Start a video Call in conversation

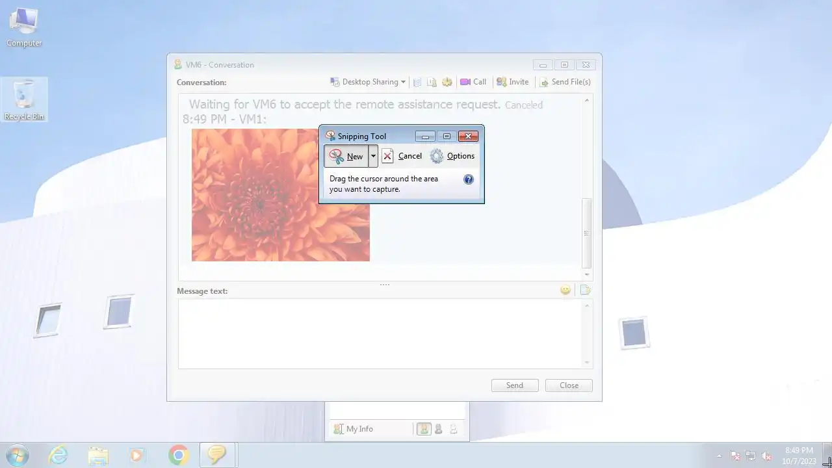click(x=473, y=82)
